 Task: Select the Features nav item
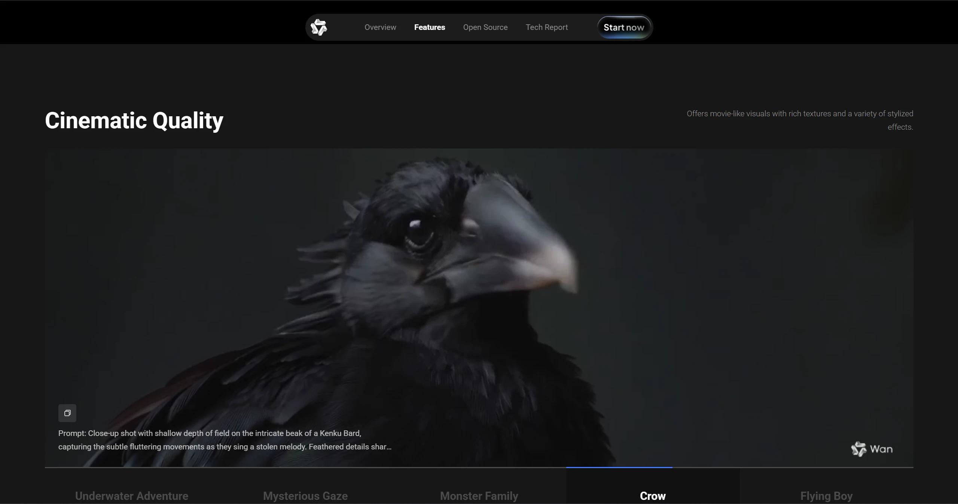pyautogui.click(x=430, y=27)
